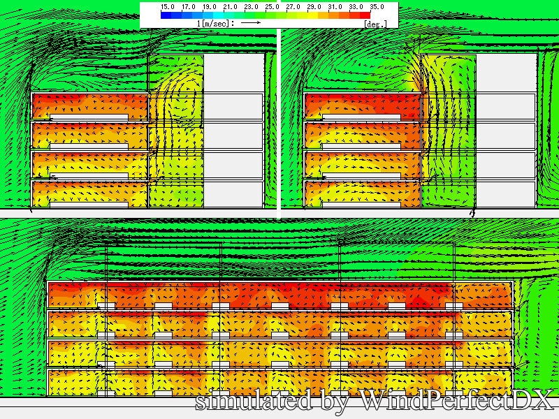The width and height of the screenshot is (559, 419).
Task: Click the bottom panel's ground floor zone
Action: click(x=279, y=383)
